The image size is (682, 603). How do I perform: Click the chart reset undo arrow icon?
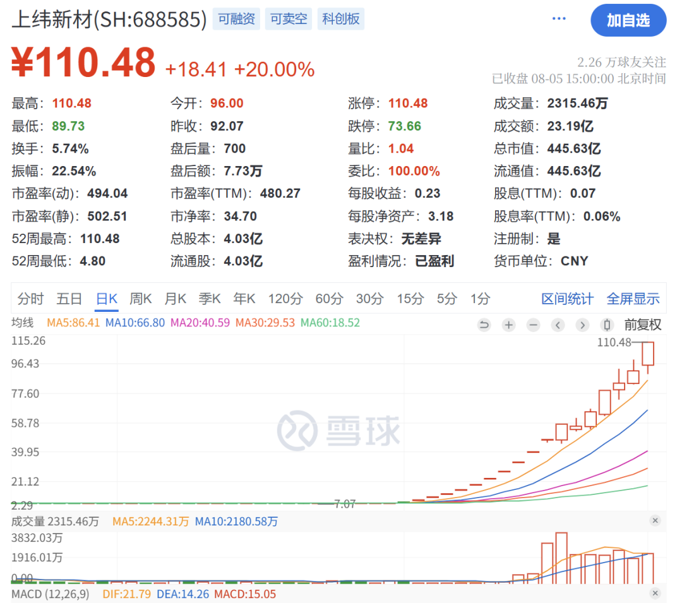(x=484, y=325)
